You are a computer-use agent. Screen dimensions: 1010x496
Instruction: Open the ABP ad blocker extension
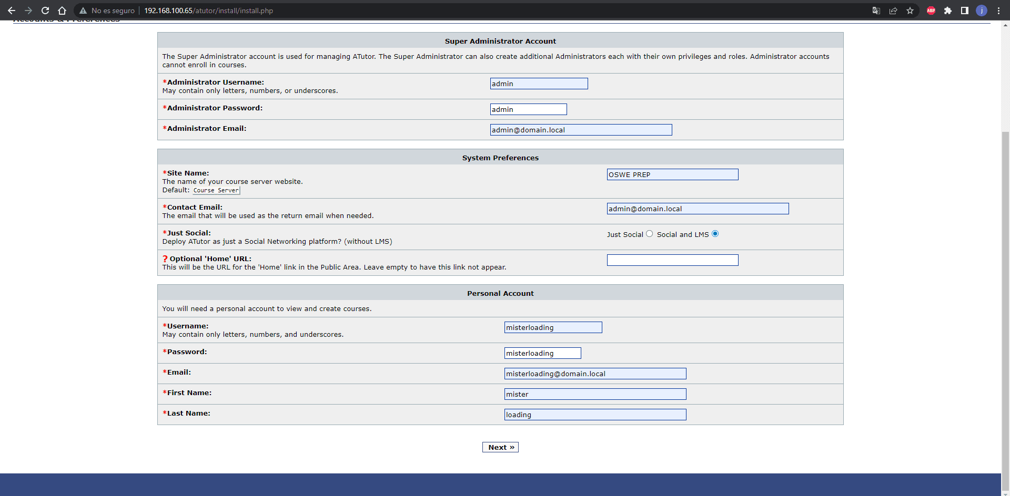[931, 11]
